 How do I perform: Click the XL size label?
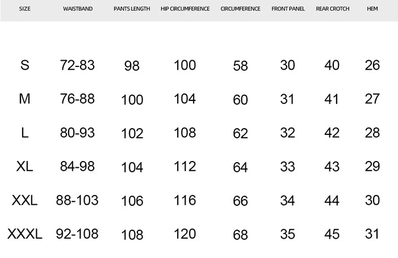[x=24, y=167]
